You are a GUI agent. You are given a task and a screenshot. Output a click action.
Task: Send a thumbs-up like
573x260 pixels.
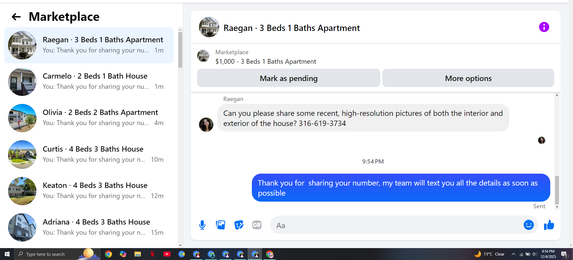pyautogui.click(x=549, y=225)
